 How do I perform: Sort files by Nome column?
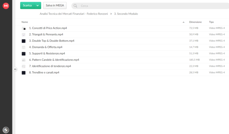pos(25,22)
